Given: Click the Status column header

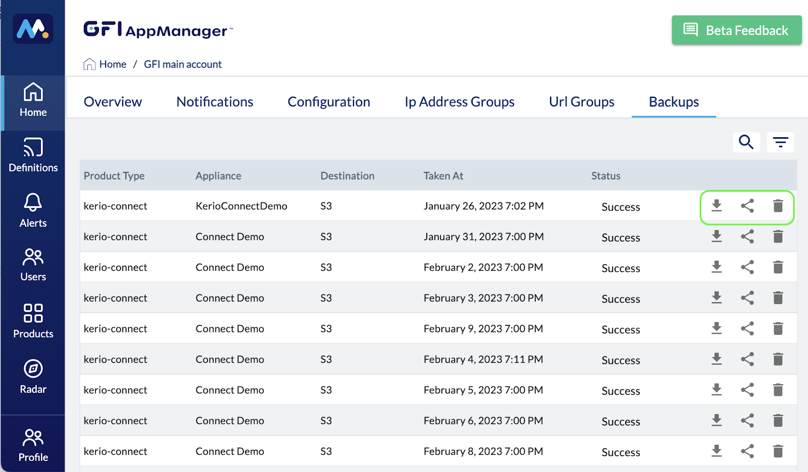Looking at the screenshot, I should 606,176.
